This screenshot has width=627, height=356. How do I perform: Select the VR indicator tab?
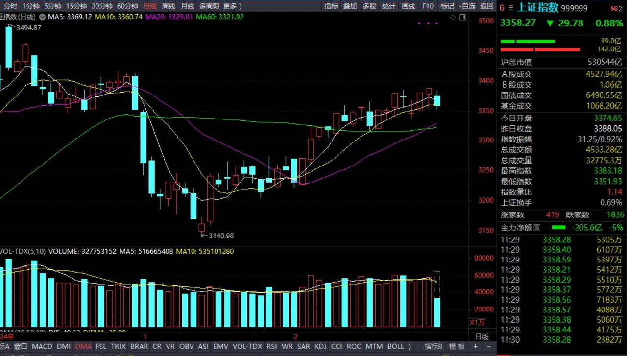(x=170, y=346)
